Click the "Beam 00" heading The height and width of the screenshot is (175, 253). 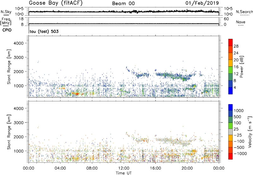(123, 3)
